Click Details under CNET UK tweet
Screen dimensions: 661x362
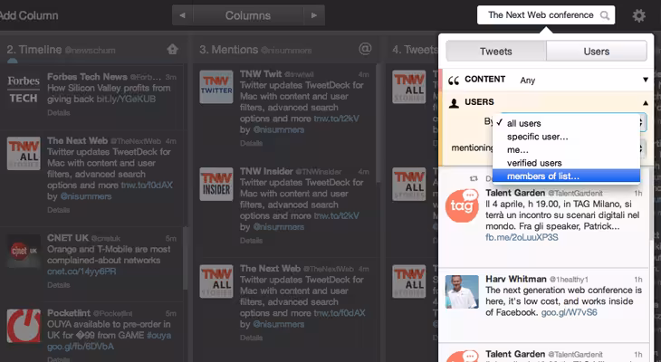click(59, 285)
